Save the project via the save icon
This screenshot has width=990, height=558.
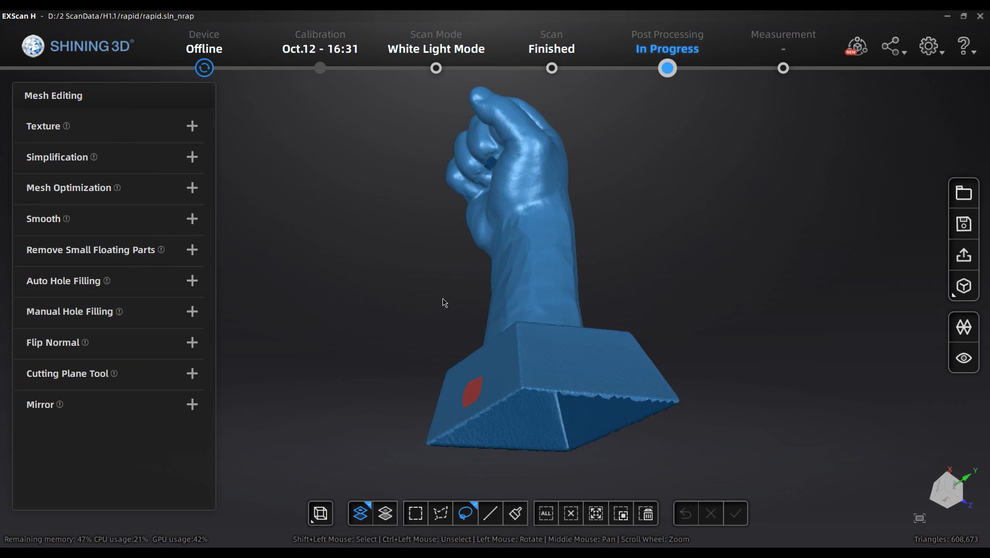964,224
